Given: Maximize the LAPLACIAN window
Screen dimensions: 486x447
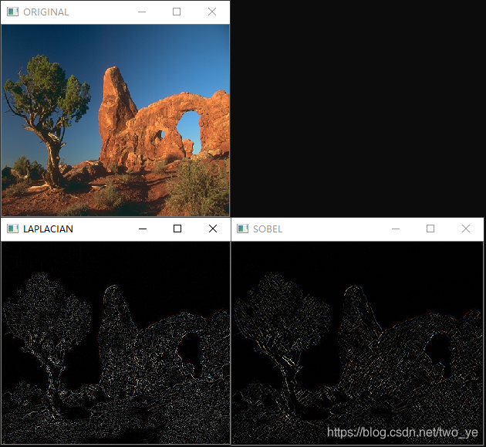Looking at the screenshot, I should click(x=177, y=229).
